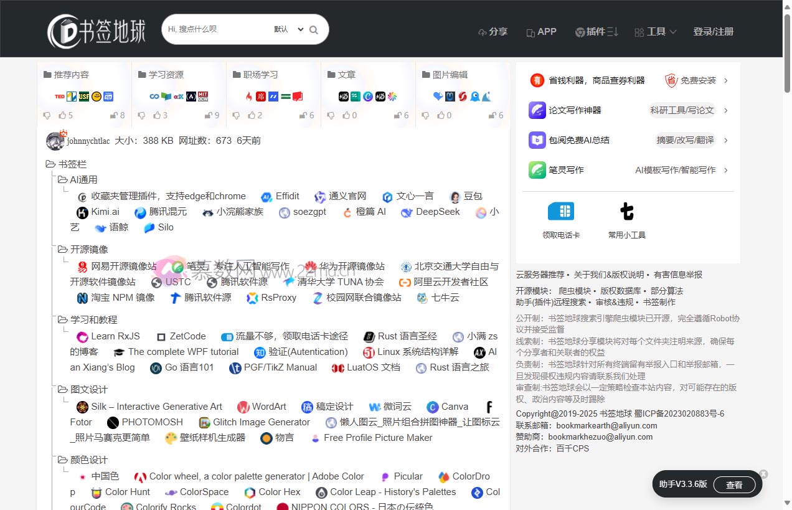Viewport: 792px width, 510px height.
Task: Expand the 工具 dropdown in the navbar
Action: coord(655,32)
